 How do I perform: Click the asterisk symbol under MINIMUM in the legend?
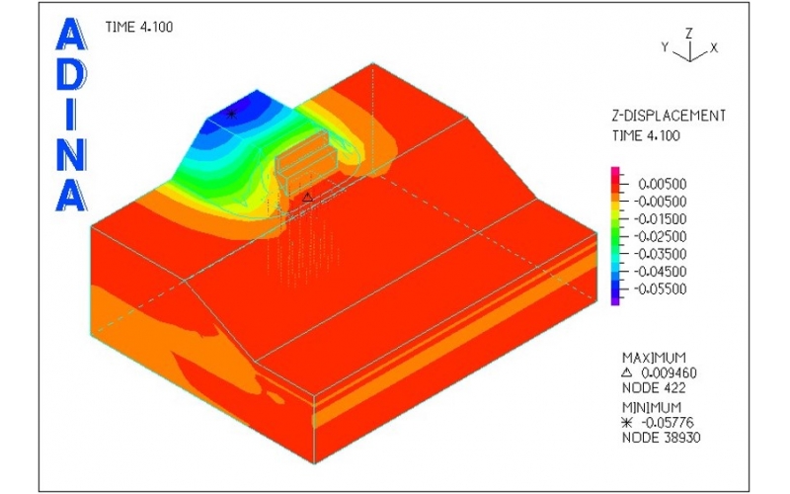(x=626, y=422)
